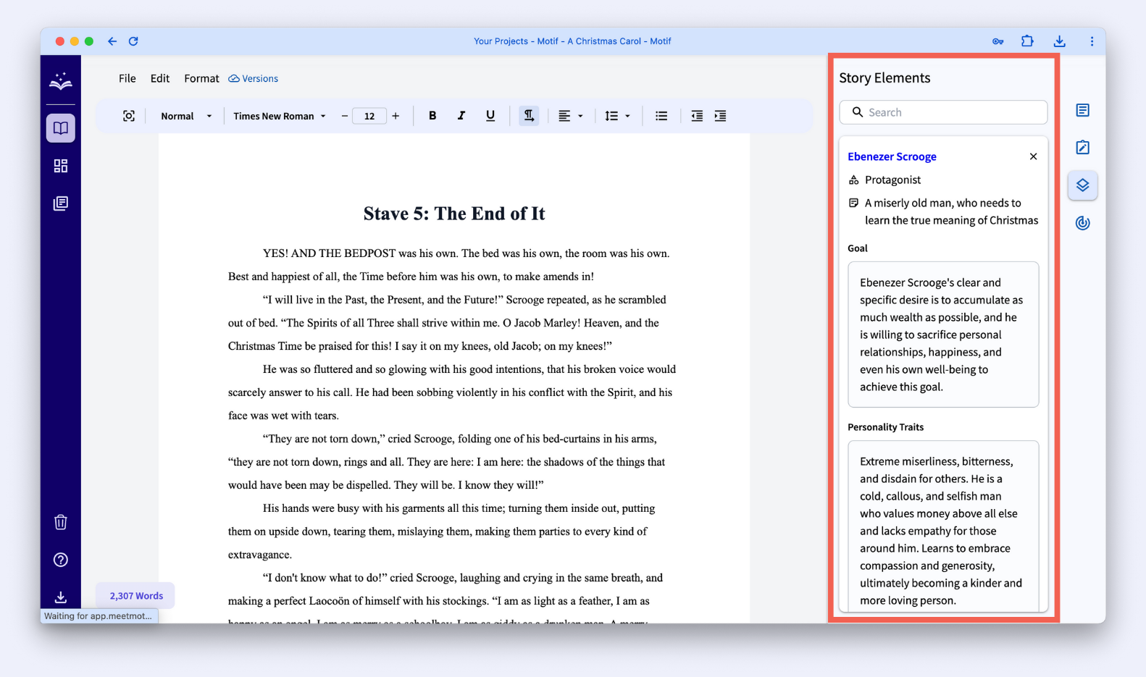Decrease font size with minus button
This screenshot has height=677, width=1146.
point(345,116)
